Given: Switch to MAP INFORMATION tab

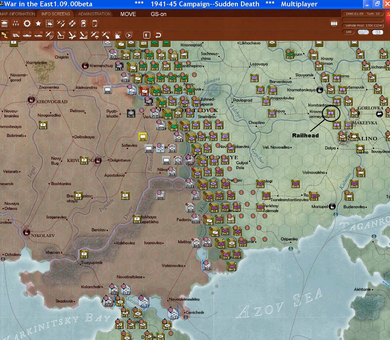Looking at the screenshot, I should [17, 14].
